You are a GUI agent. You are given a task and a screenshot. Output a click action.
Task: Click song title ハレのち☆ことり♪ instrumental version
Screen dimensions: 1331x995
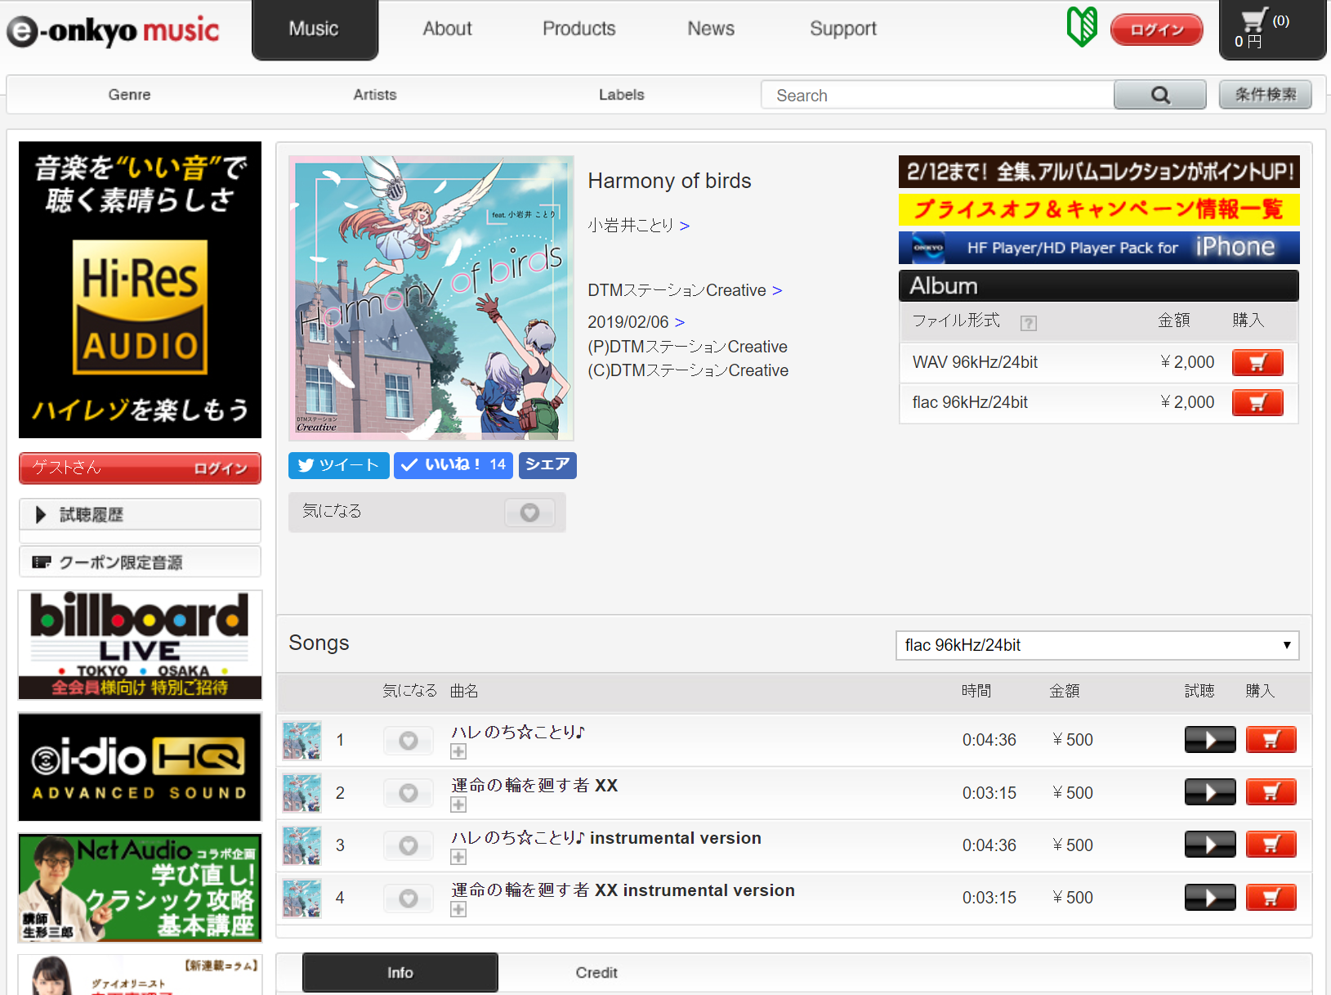pos(606,838)
